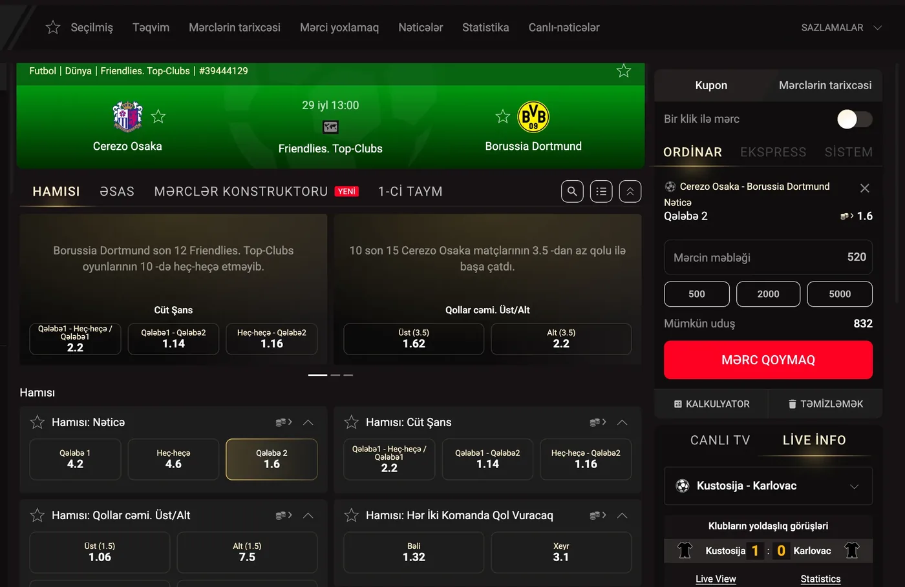905x587 pixels.
Task: Expand the SAZLAMALAR settings dropdown
Action: [x=841, y=28]
